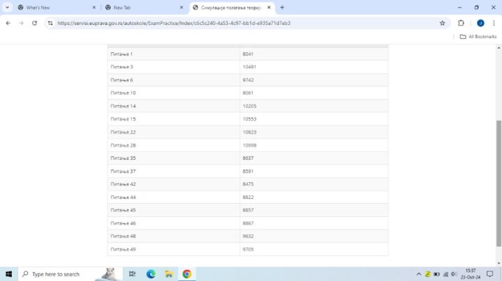The height and width of the screenshot is (281, 502).
Task: Select the Питање 10 cell
Action: point(174,93)
